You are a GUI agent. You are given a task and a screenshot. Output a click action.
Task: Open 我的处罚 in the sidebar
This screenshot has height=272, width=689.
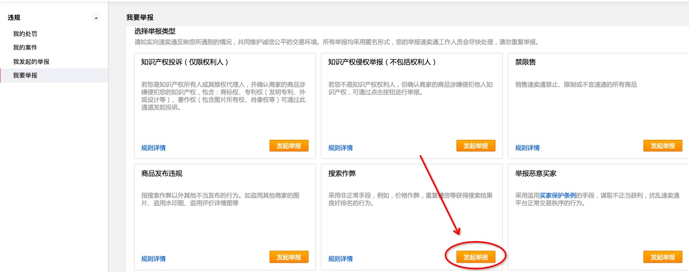click(x=25, y=34)
